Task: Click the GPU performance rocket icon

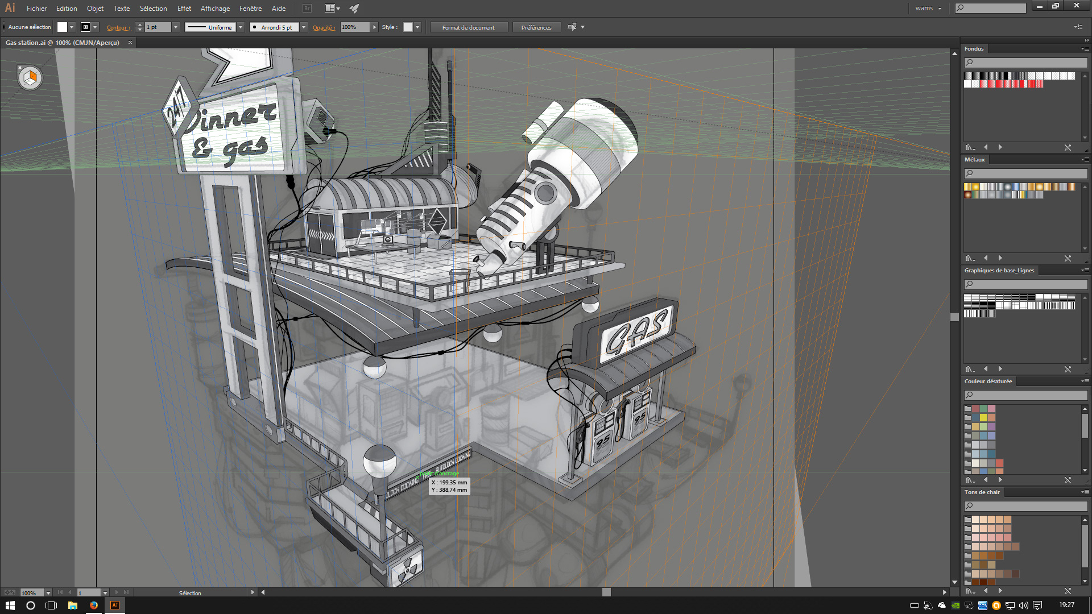Action: 354,9
